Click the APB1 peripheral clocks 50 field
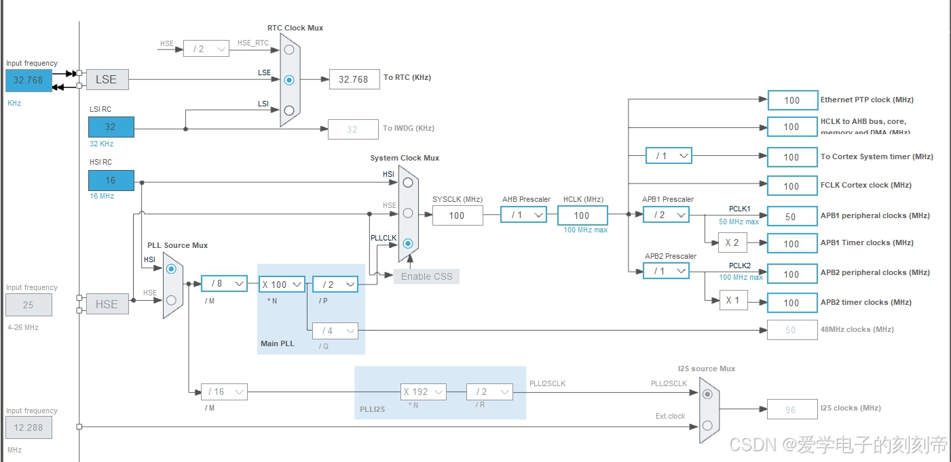 point(792,217)
